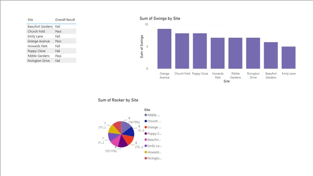Viewport: 313px width, 176px height.
Task: Select the Howards Park table row
Action: coord(51,46)
